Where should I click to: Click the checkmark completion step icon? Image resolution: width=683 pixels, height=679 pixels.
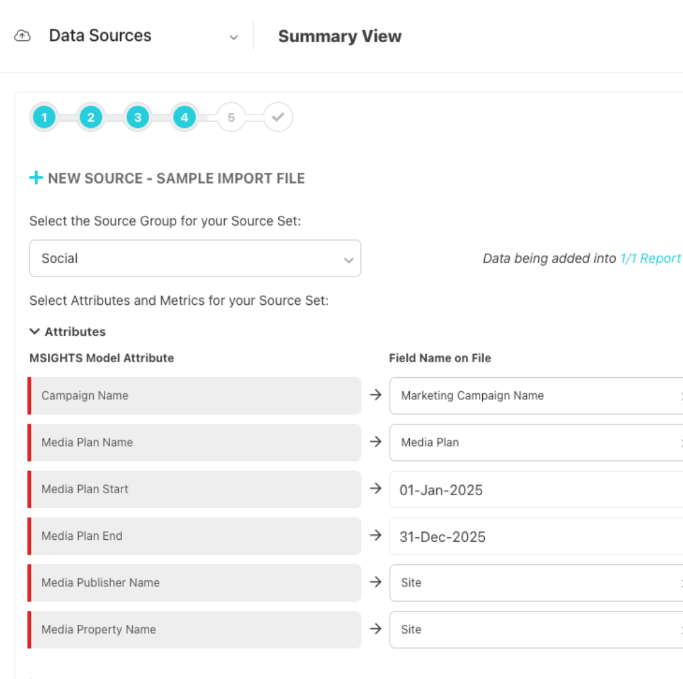[278, 117]
